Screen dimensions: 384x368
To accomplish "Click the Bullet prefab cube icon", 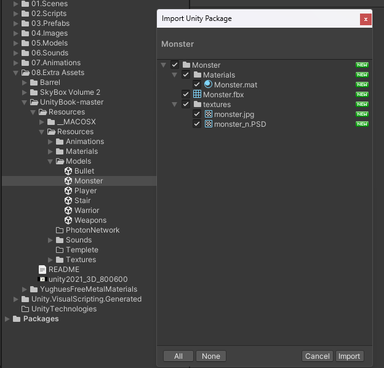I will click(x=68, y=171).
